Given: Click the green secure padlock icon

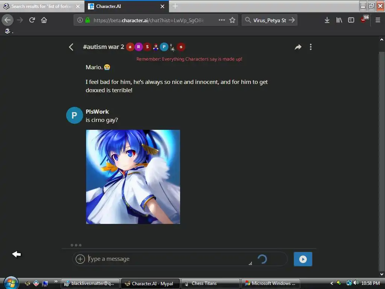Looking at the screenshot, I should [87, 20].
